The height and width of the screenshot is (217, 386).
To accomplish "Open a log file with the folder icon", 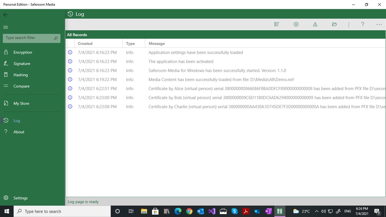I will click(x=334, y=24).
